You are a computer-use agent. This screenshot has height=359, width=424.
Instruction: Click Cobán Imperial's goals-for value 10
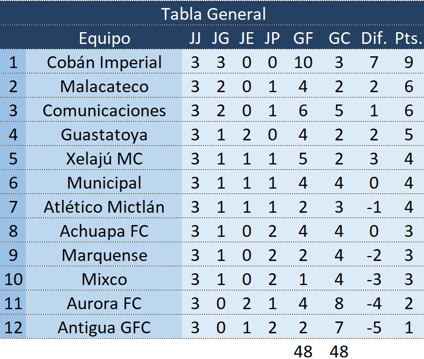[303, 62]
